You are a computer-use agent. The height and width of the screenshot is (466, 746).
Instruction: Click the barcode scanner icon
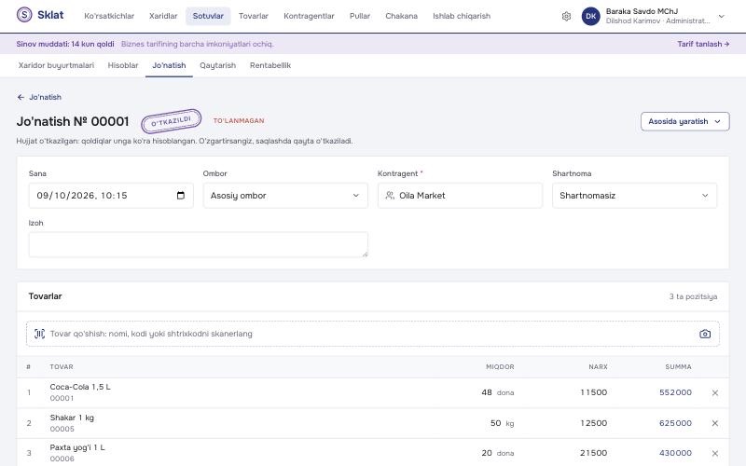point(39,334)
